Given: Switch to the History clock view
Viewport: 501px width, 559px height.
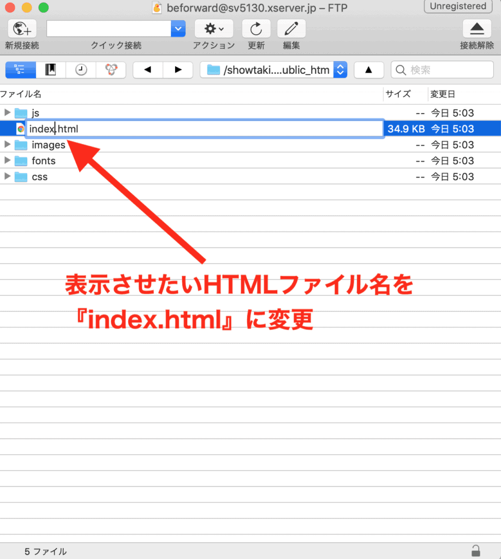Looking at the screenshot, I should click(81, 69).
